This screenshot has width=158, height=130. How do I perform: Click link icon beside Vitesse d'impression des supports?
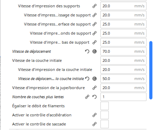[x=95, y=6]
